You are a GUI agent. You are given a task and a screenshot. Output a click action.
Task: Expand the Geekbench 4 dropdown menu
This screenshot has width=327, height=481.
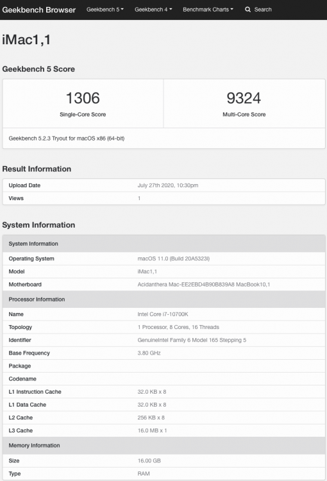153,10
